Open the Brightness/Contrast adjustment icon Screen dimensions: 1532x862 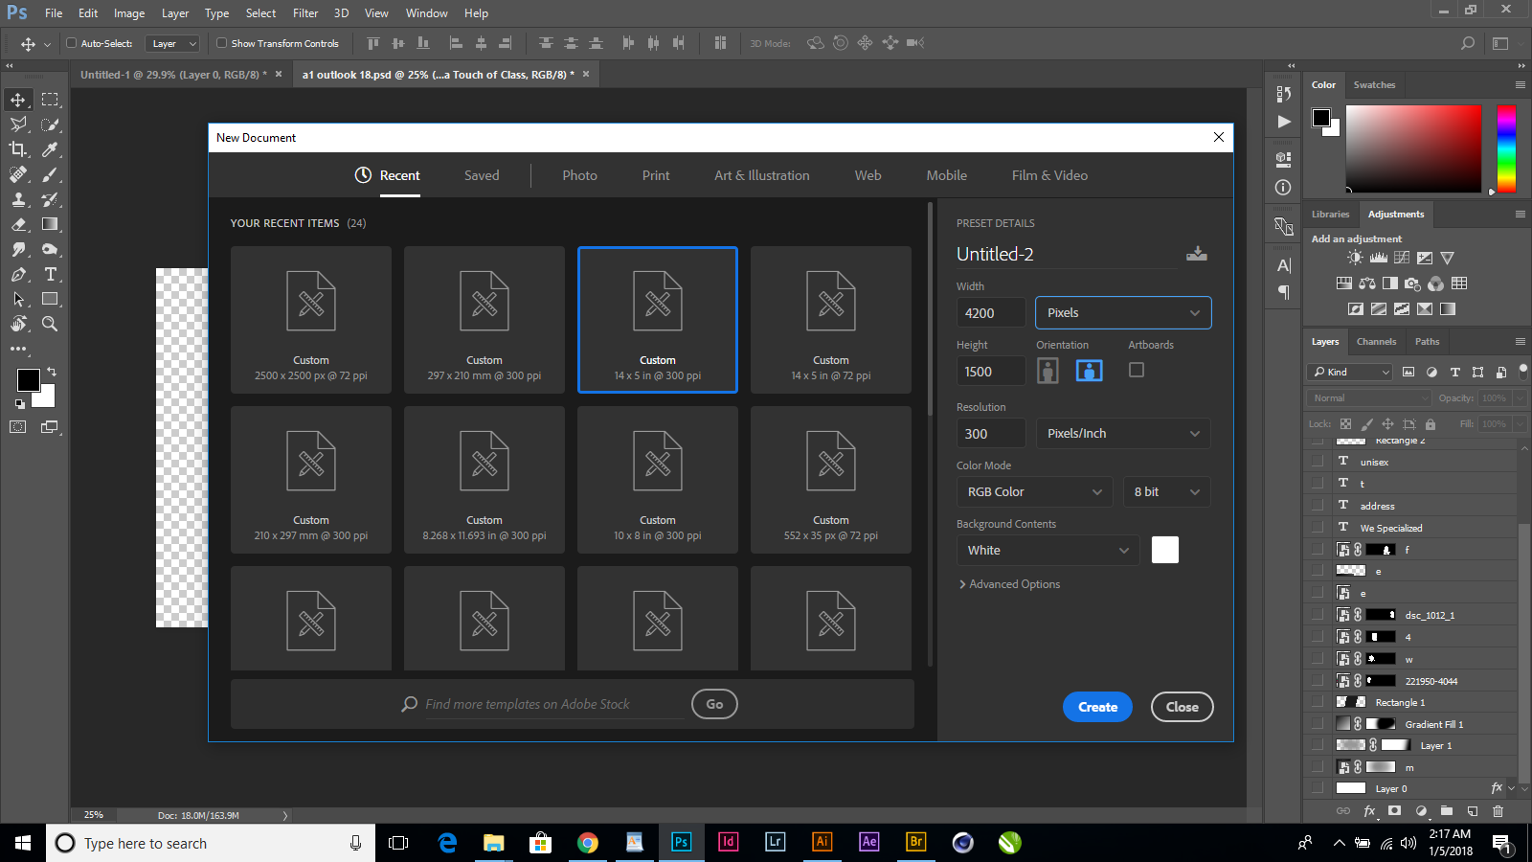pyautogui.click(x=1354, y=257)
